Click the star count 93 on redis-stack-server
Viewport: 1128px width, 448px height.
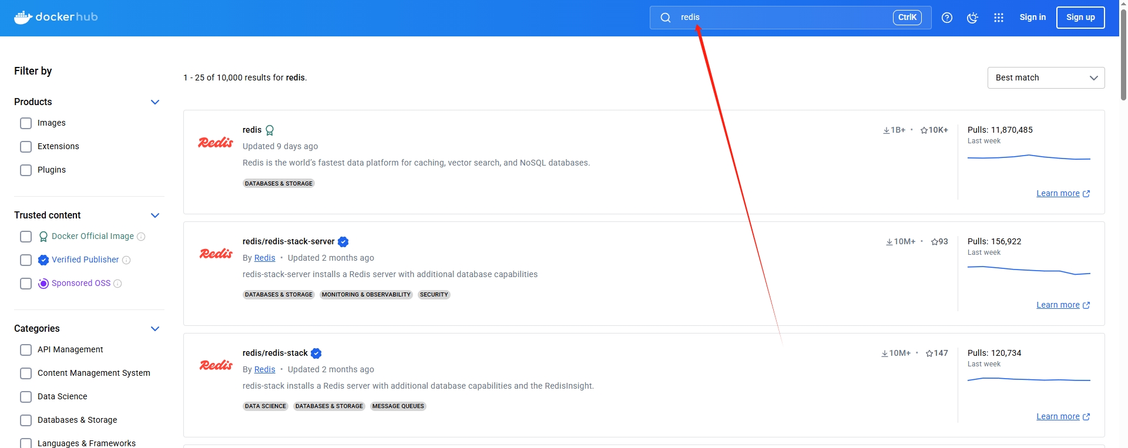[x=939, y=241]
